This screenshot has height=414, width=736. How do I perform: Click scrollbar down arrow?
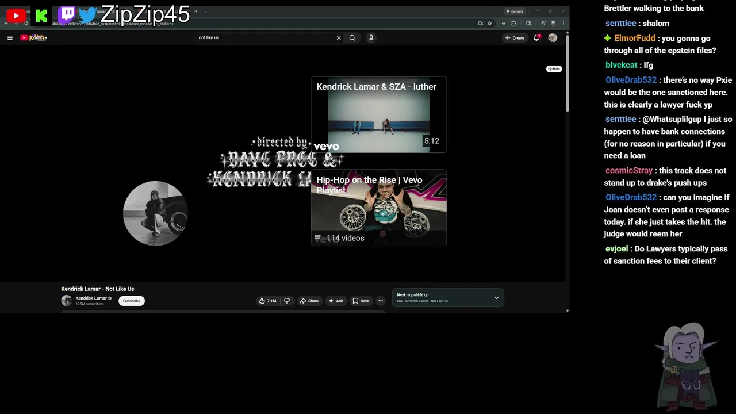tap(568, 311)
